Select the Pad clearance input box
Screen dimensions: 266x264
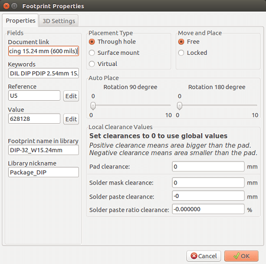click(208, 167)
